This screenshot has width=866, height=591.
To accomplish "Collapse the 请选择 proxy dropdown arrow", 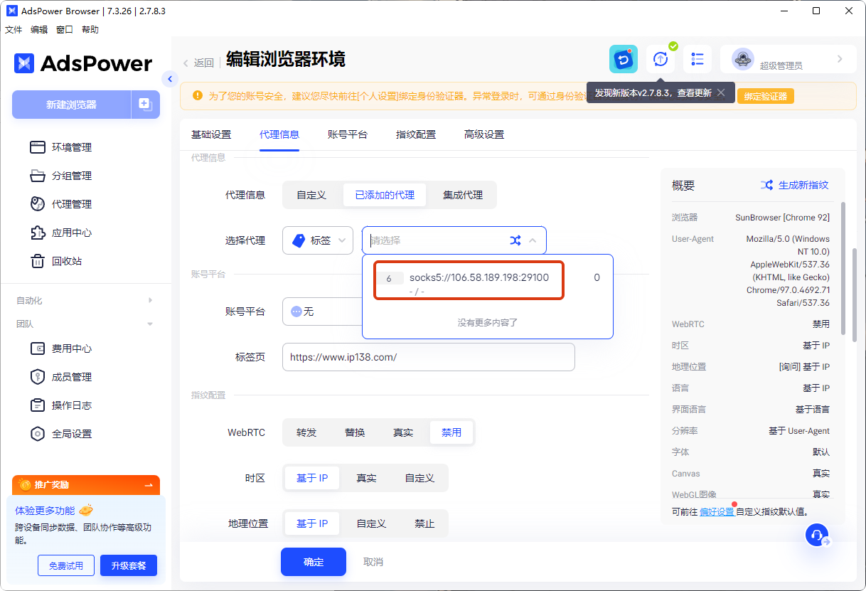I will pos(533,240).
